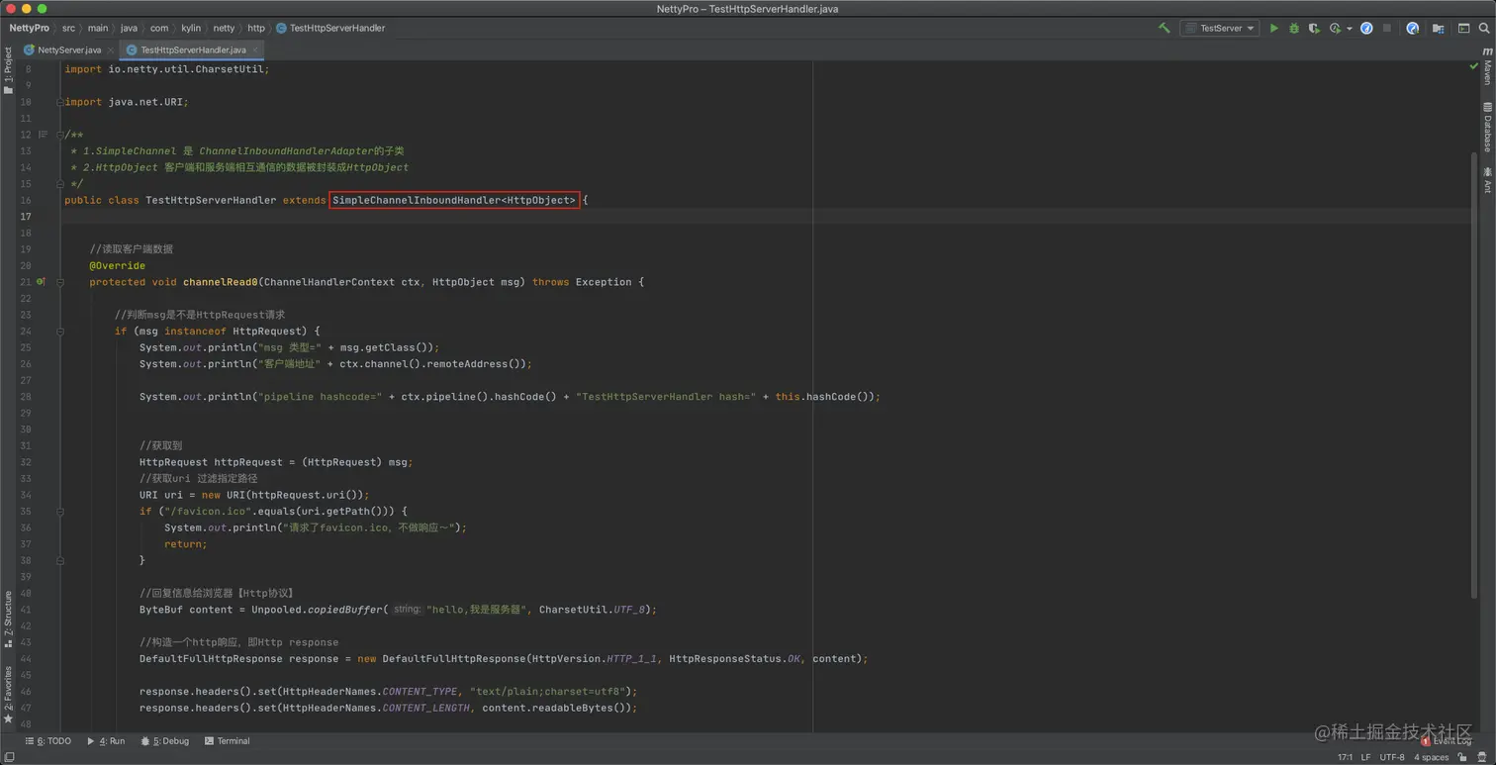1496x765 pixels.
Task: Click the override gutter icon at line 21
Action: pyautogui.click(x=41, y=282)
